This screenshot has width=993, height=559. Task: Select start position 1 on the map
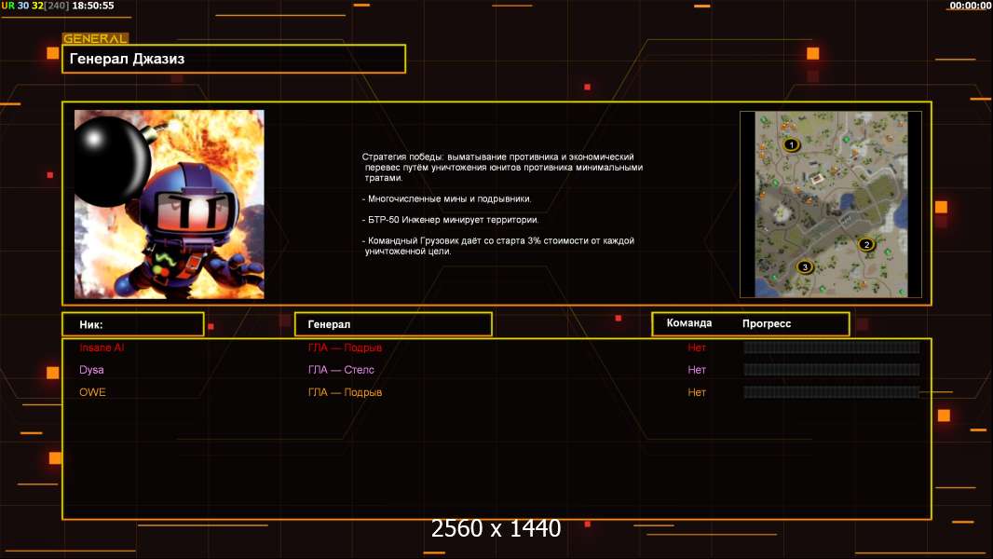pos(791,145)
